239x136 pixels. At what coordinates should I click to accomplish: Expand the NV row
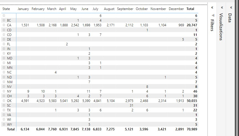(4, 87)
